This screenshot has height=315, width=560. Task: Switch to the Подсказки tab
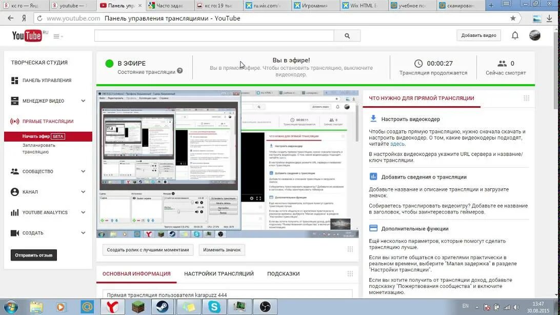(283, 273)
